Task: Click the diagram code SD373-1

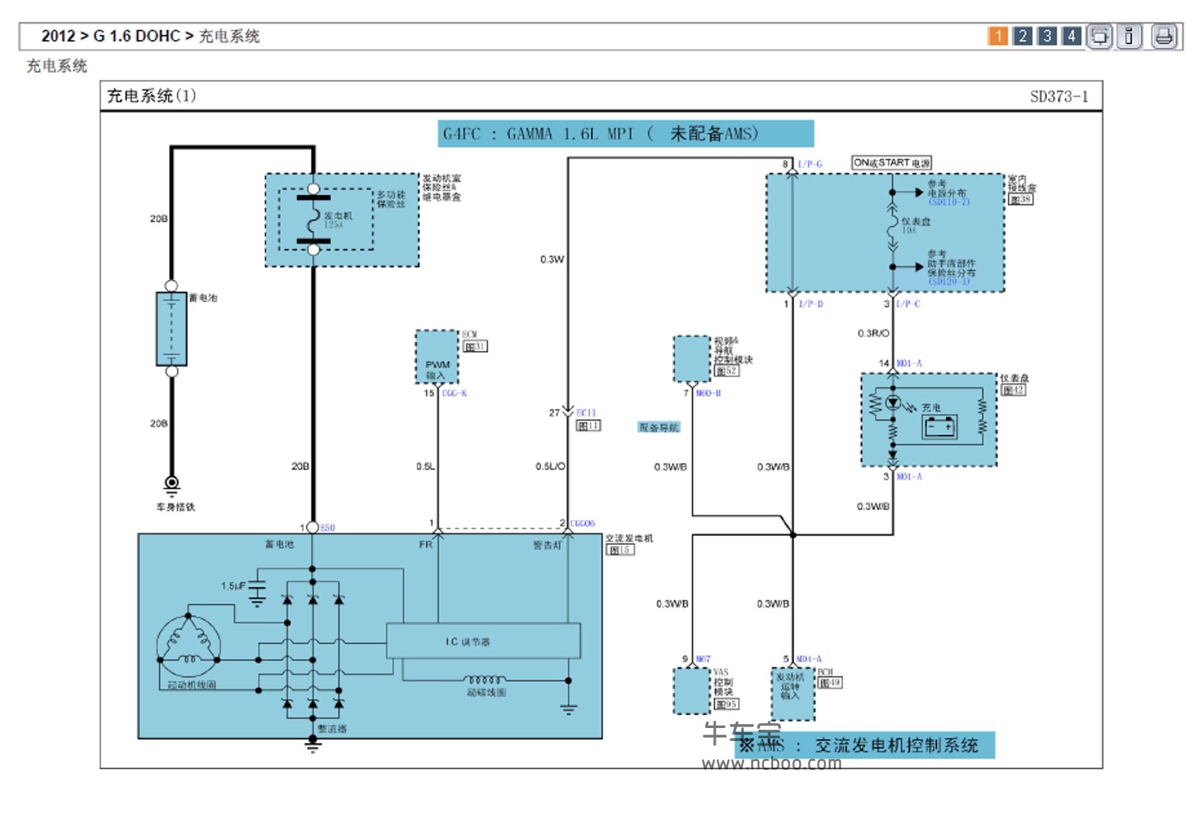Action: pyautogui.click(x=1059, y=97)
